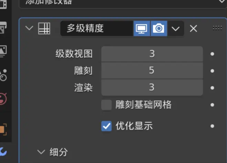Click animate dot beside 级数视图
Viewport: 227px width, 163px height.
pyautogui.click(x=212, y=54)
